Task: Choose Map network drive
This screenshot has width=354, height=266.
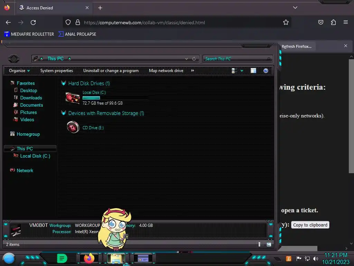Action: tap(166, 71)
